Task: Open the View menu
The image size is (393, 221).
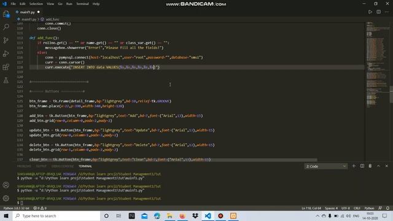Action: tap(50, 4)
